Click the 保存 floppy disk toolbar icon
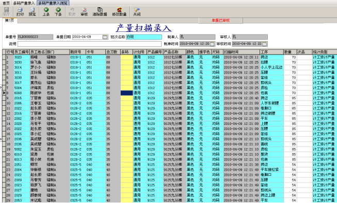This screenshot has height=203, width=337. tap(6, 10)
